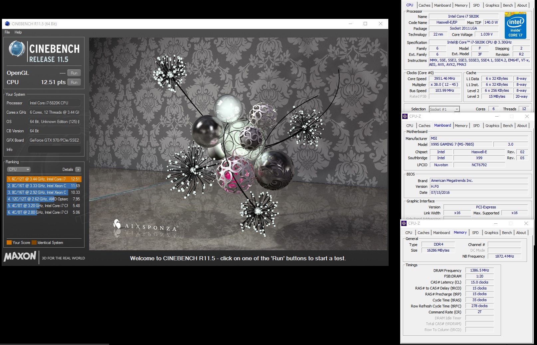The height and width of the screenshot is (345, 537).
Task: Switch to Memory tab in Processor CPU-Z window
Action: click(461, 5)
